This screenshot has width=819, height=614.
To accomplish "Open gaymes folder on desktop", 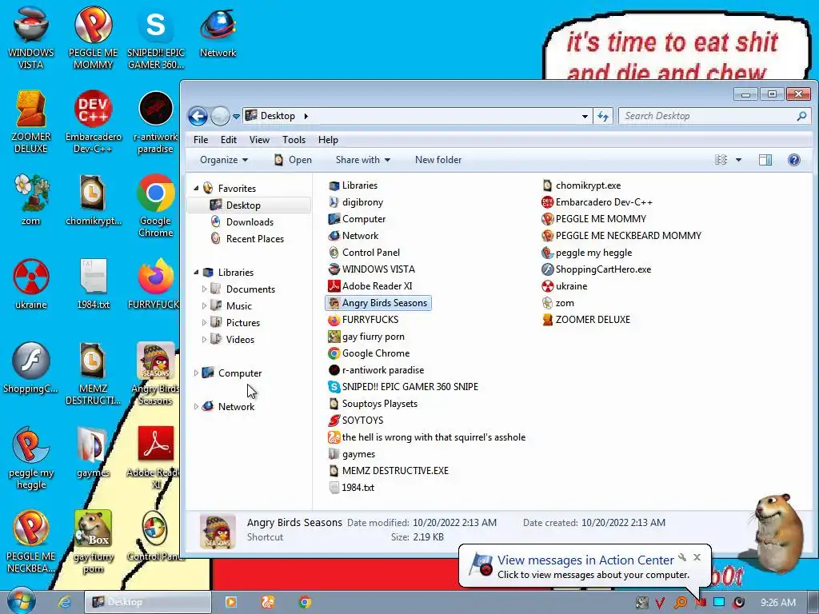I will point(93,453).
